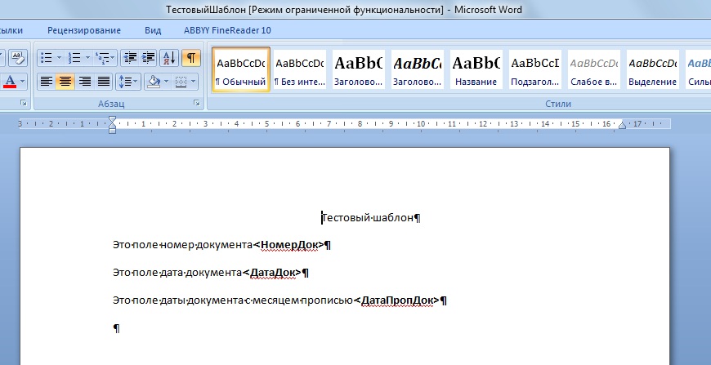The image size is (711, 365).
Task: Click the Clear Formatting eraser icon
Action: (18, 58)
